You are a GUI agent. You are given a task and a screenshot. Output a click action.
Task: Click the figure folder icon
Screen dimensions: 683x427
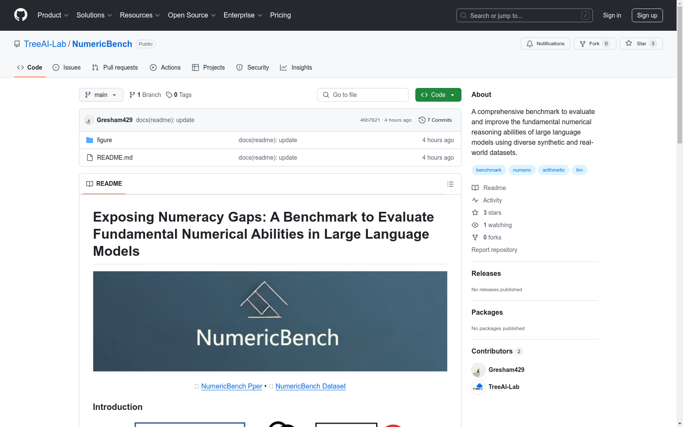pos(90,140)
